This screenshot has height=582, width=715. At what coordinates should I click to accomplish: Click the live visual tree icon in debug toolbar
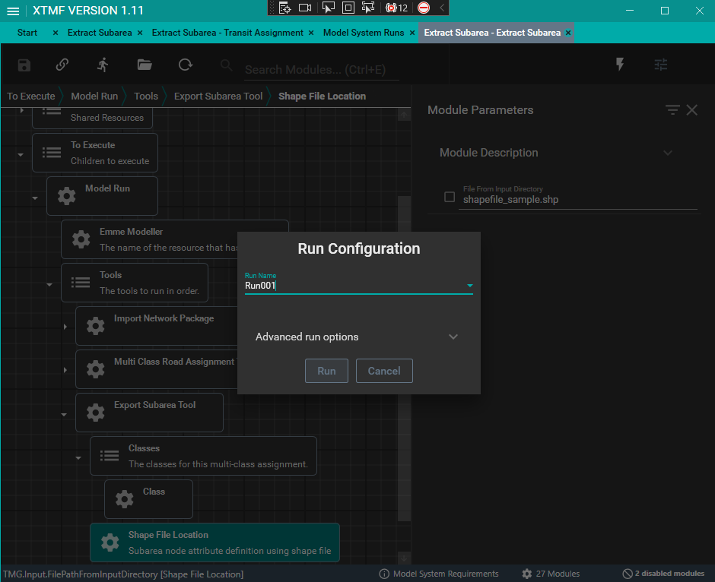[284, 8]
